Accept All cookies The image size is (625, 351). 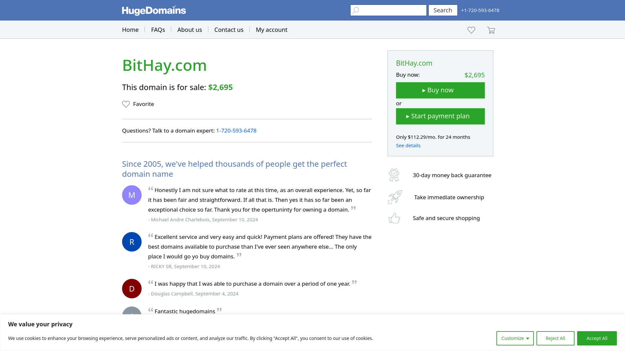coord(597,338)
